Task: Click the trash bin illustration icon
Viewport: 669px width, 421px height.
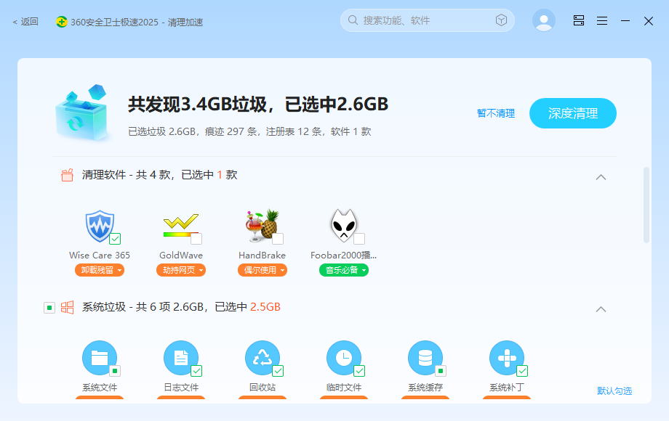Action: [x=82, y=113]
